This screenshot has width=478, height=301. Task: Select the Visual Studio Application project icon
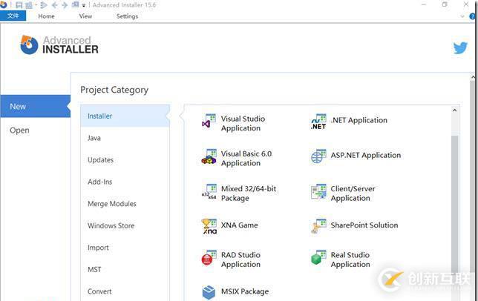coord(209,121)
